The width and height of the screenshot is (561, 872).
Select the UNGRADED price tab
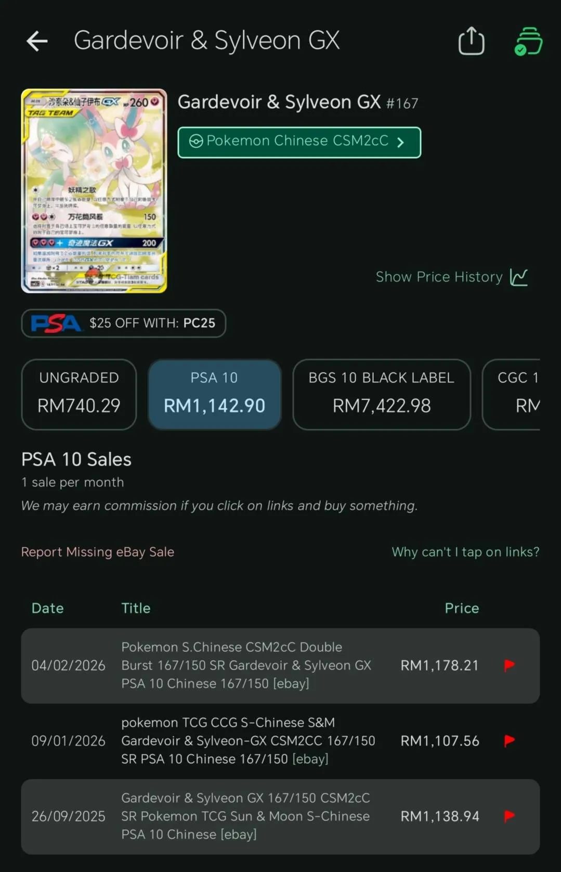pos(79,394)
